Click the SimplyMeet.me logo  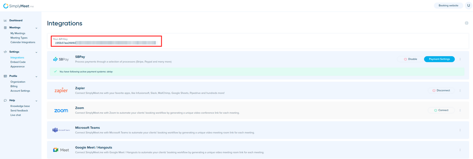pos(19,6)
